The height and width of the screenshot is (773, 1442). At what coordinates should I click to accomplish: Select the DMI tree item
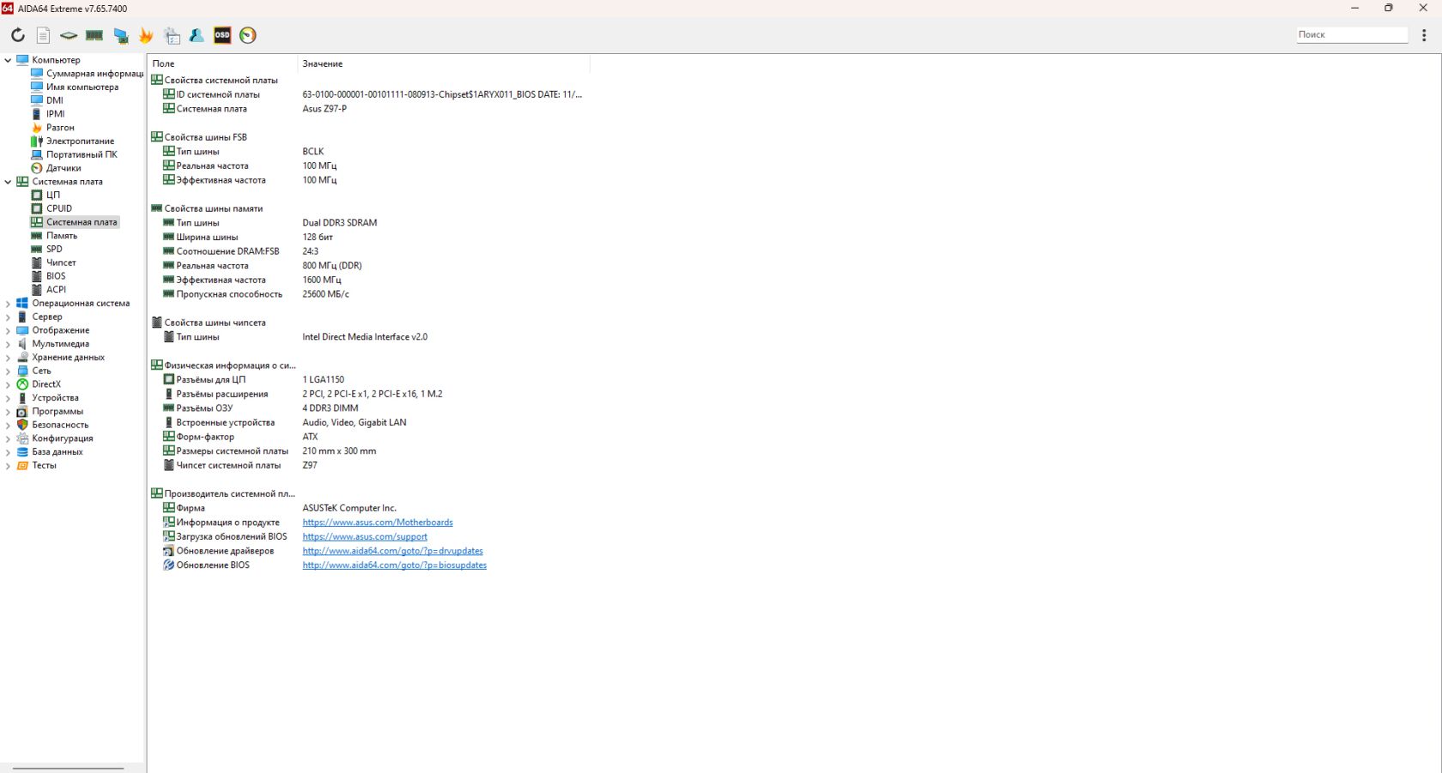(54, 100)
